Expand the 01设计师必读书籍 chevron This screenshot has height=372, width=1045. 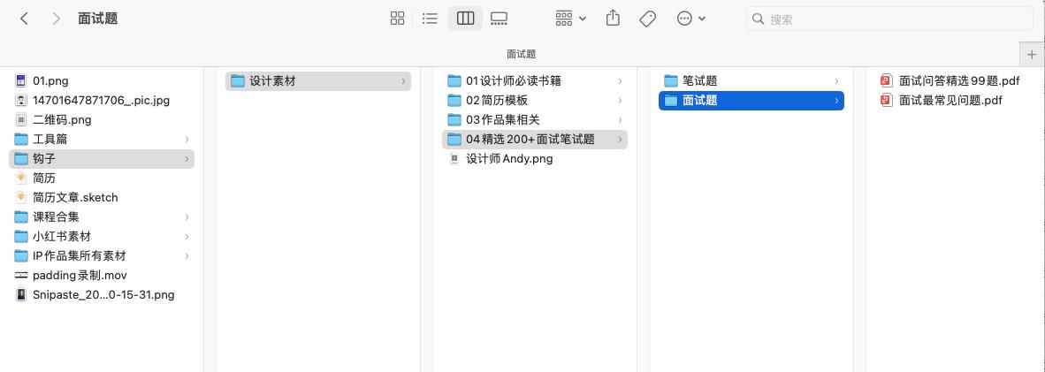click(x=620, y=81)
